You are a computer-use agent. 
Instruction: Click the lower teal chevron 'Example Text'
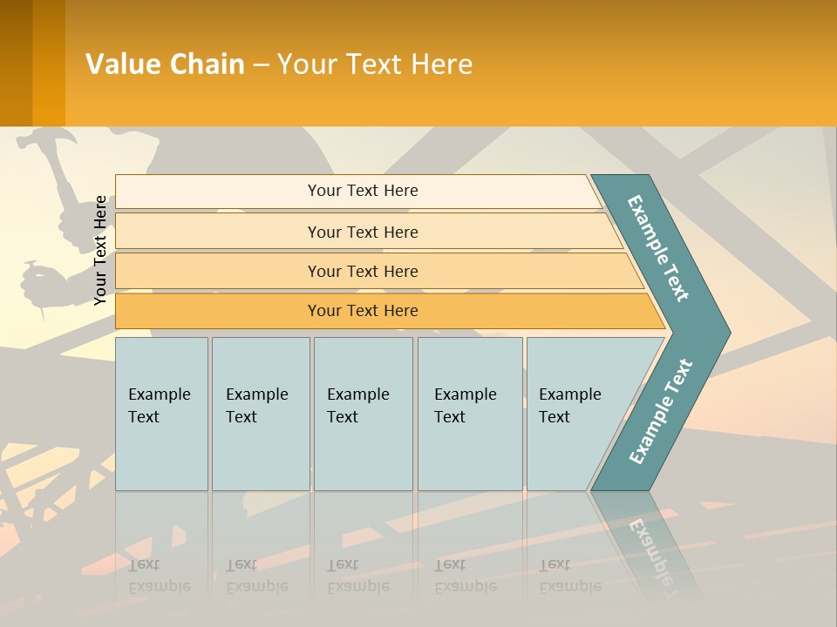pos(661,411)
